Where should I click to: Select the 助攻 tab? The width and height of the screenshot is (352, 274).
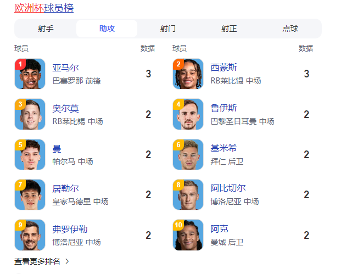point(107,29)
